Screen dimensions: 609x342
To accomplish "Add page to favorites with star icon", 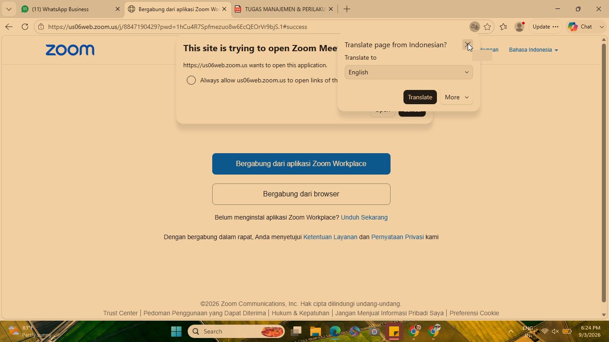I will click(x=487, y=27).
